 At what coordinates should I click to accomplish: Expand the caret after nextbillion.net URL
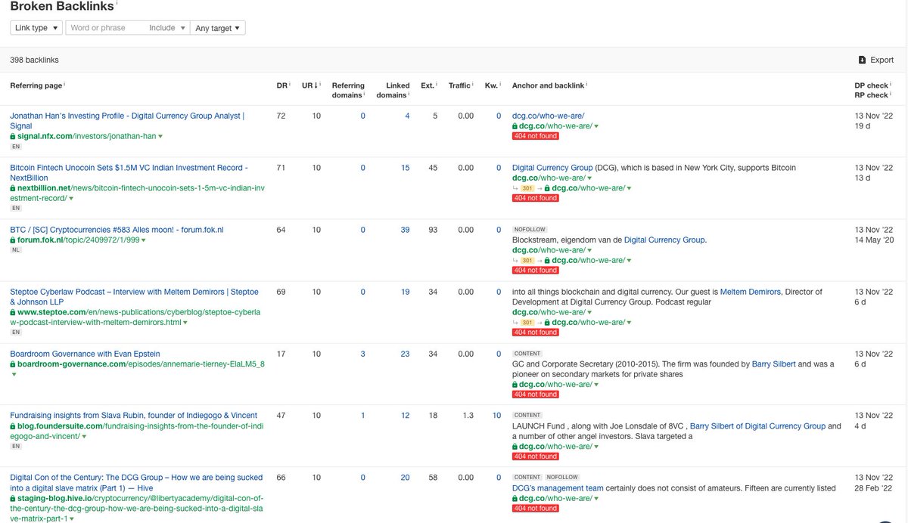(71, 199)
